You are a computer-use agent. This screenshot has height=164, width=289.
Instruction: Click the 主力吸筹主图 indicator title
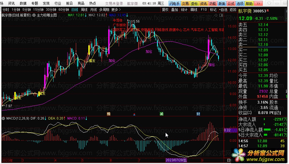47,15
